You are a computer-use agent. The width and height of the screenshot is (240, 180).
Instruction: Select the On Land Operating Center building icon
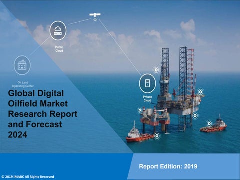pyautogui.click(x=22, y=65)
